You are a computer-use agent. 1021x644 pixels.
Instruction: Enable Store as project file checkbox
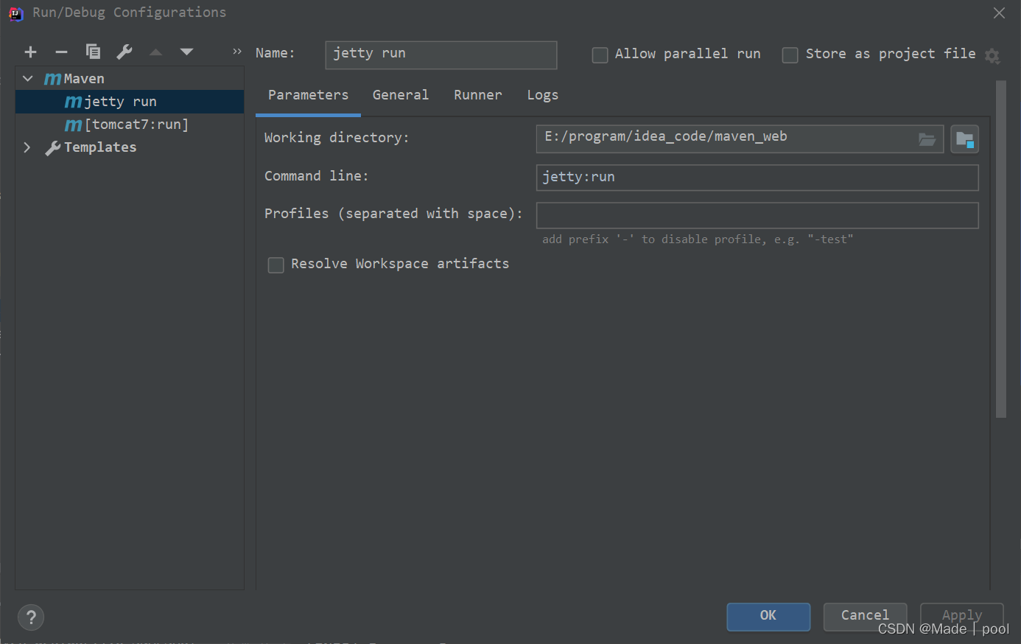click(790, 55)
